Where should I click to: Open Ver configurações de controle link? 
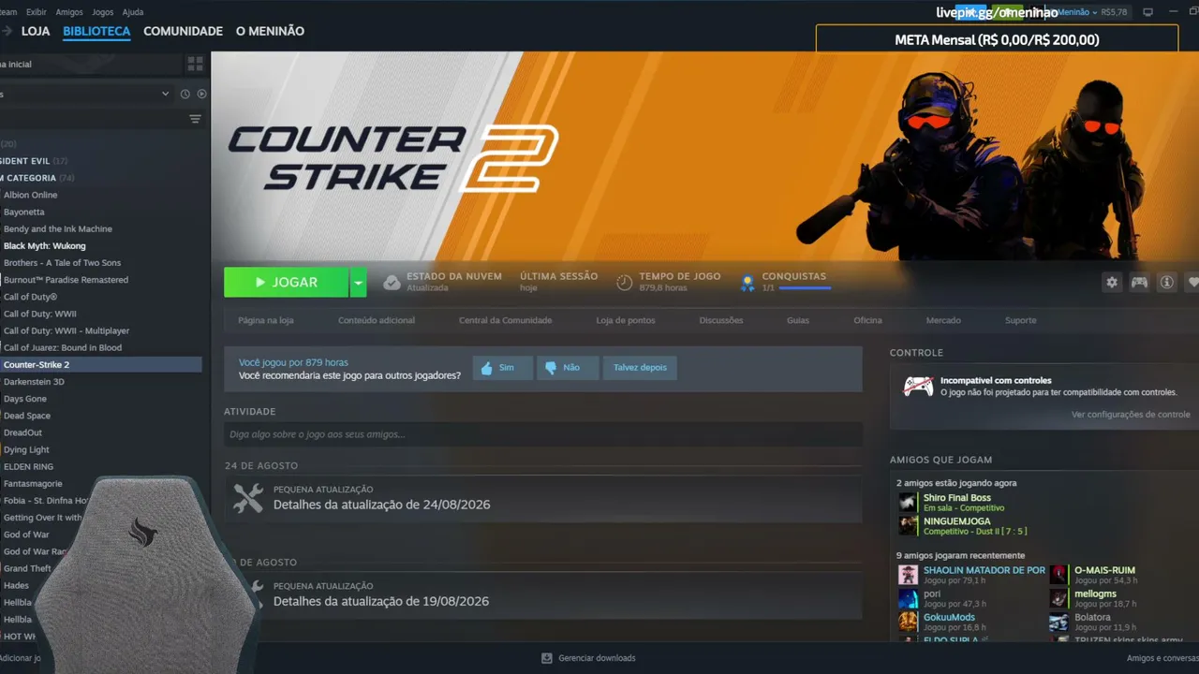(x=1131, y=415)
